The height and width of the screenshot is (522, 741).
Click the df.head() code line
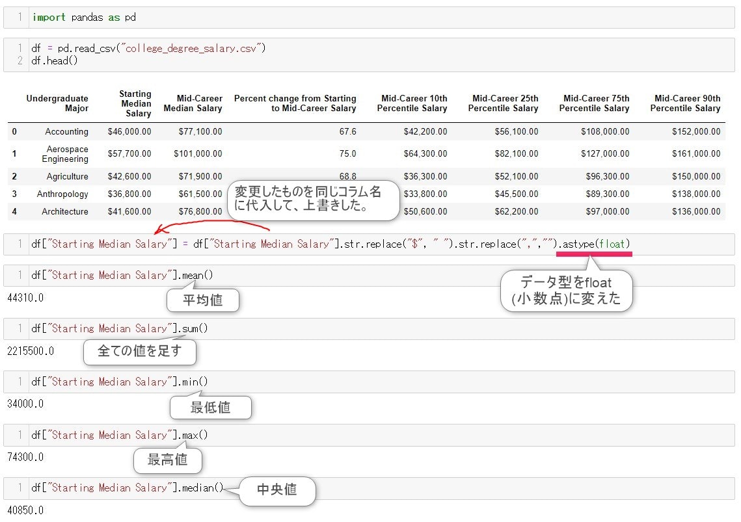click(55, 60)
